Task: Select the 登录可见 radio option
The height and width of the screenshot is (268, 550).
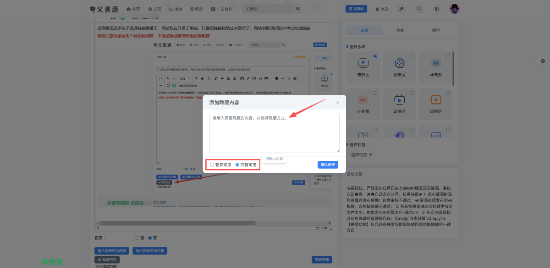Action: [x=212, y=164]
